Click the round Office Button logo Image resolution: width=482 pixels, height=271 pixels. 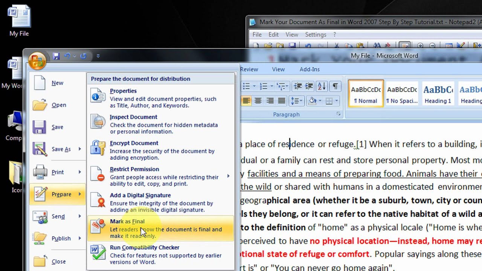(x=37, y=60)
